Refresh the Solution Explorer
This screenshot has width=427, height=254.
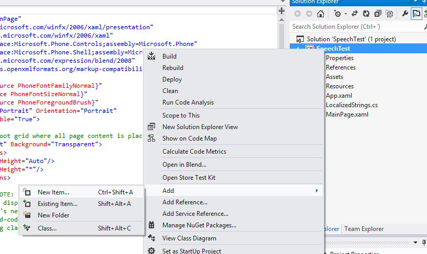(x=366, y=14)
